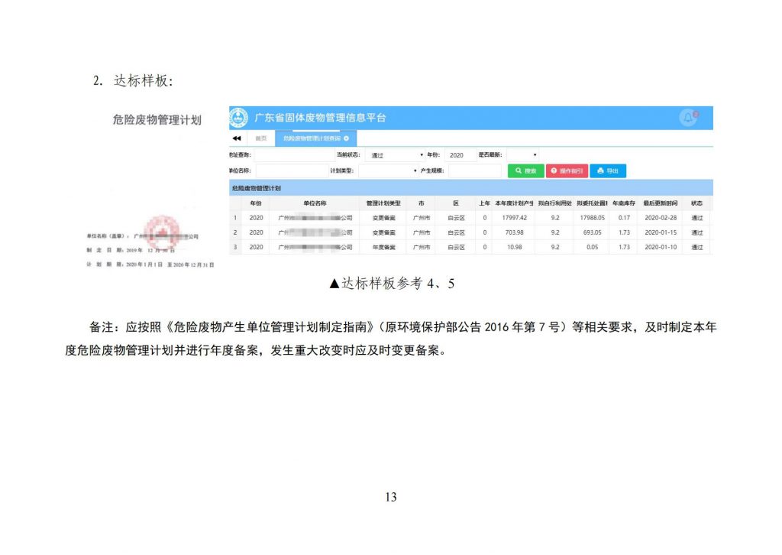Click the double-arrow collapse icon
Viewport: 782px width, 555px height.
coord(237,138)
